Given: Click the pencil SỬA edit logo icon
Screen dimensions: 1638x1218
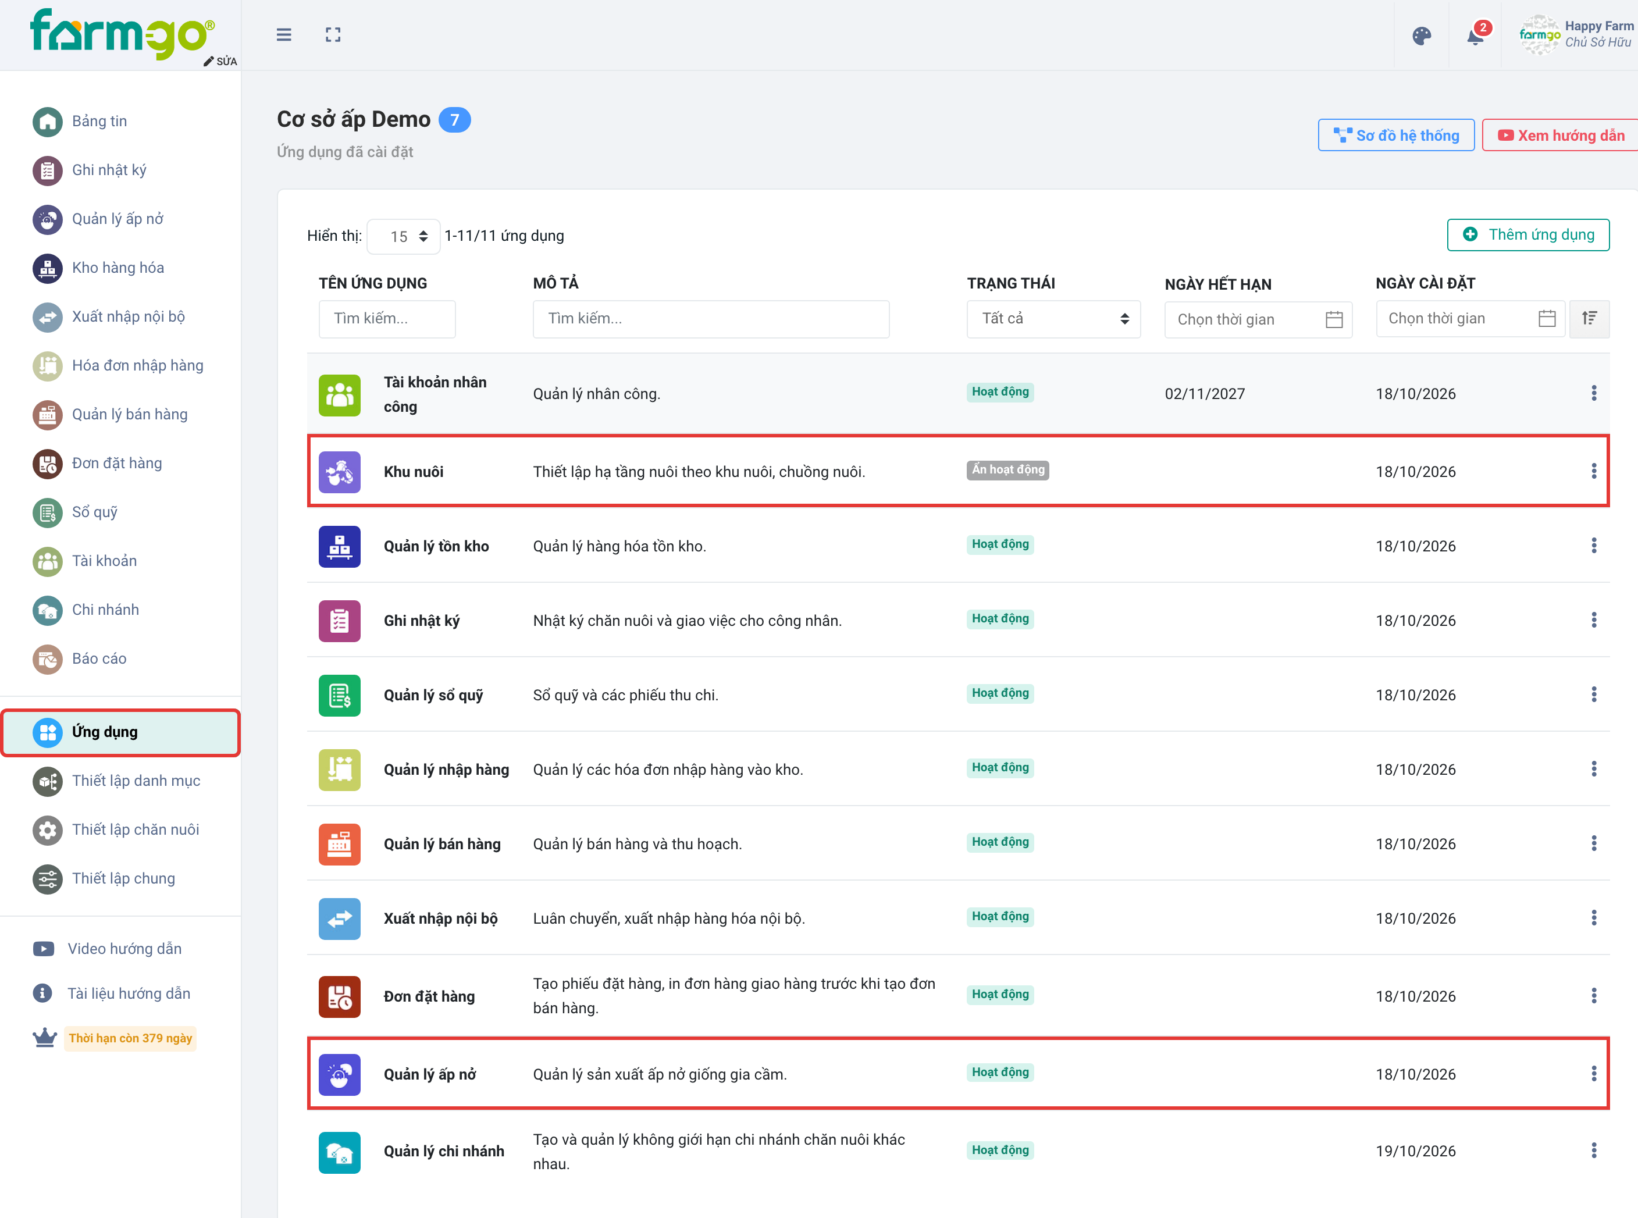Looking at the screenshot, I should pyautogui.click(x=220, y=61).
